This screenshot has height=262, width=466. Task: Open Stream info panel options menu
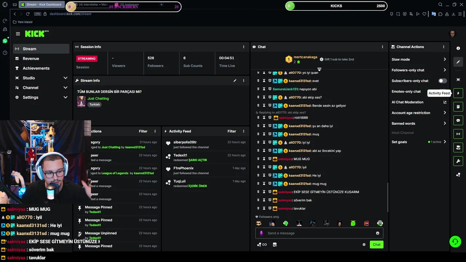point(244,80)
